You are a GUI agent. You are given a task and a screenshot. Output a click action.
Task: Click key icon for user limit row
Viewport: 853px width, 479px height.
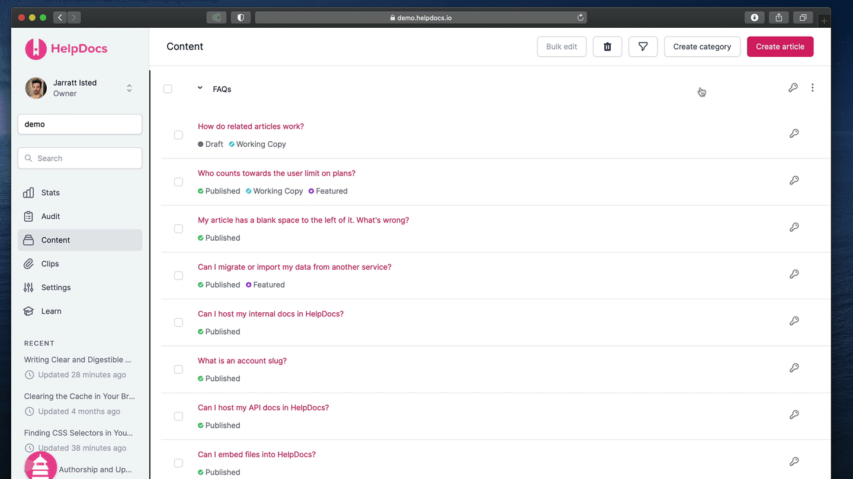click(794, 180)
